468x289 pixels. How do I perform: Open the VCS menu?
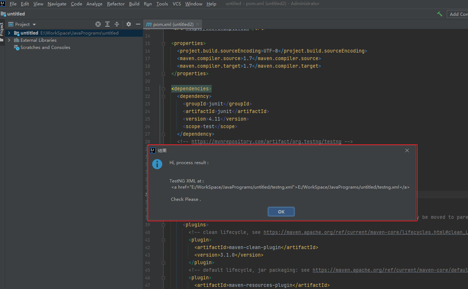pos(177,4)
